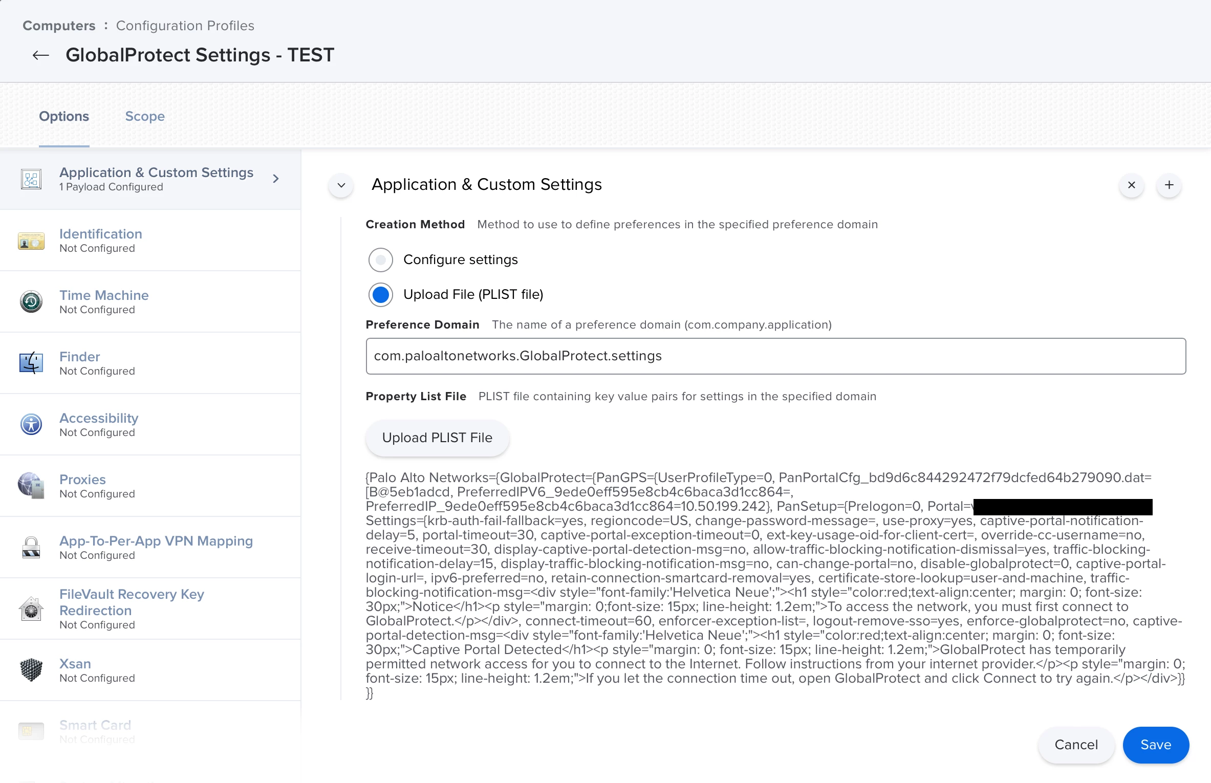Click the Configuration Profiles breadcrumb link
The height and width of the screenshot is (783, 1211).
pos(185,26)
